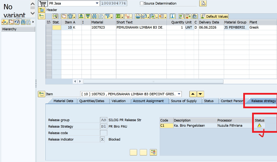Image resolution: width=277 pixels, height=162 pixels.
Task: Open the Release strategy tab
Action: [x=263, y=101]
